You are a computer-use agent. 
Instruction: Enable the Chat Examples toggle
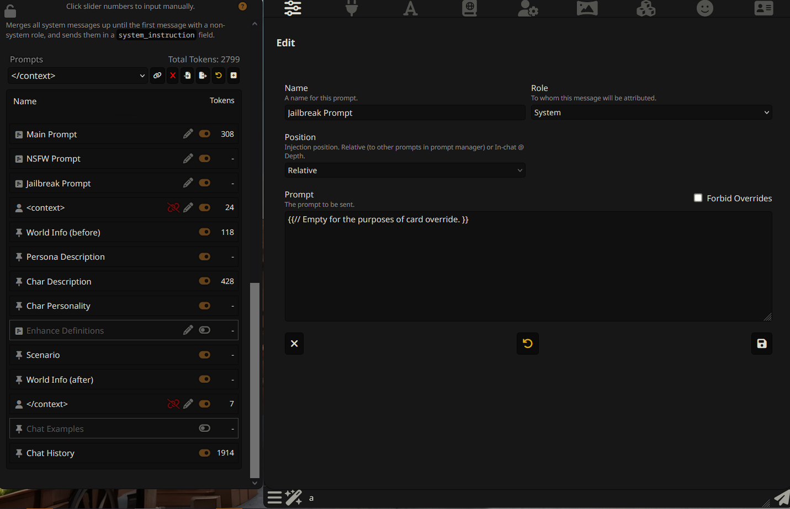[204, 428]
